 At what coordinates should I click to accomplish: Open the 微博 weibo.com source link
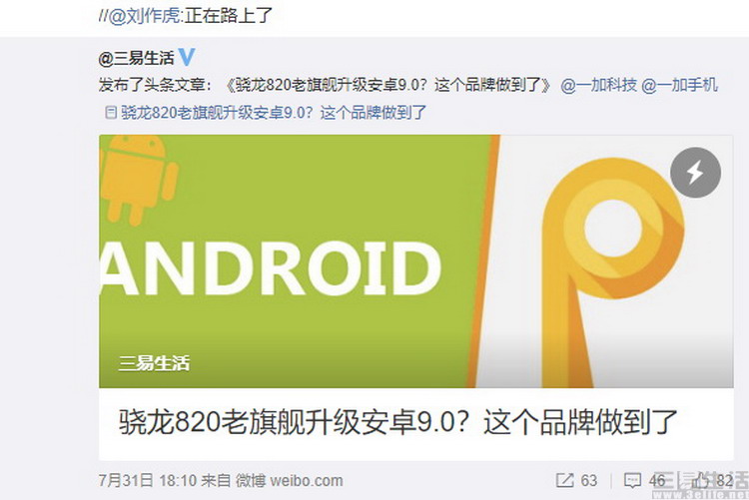pos(289,480)
